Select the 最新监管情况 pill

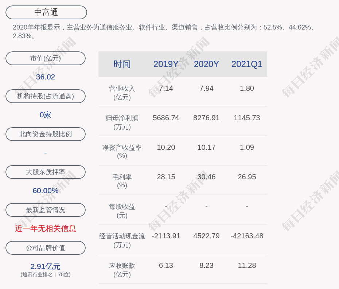click(46, 210)
